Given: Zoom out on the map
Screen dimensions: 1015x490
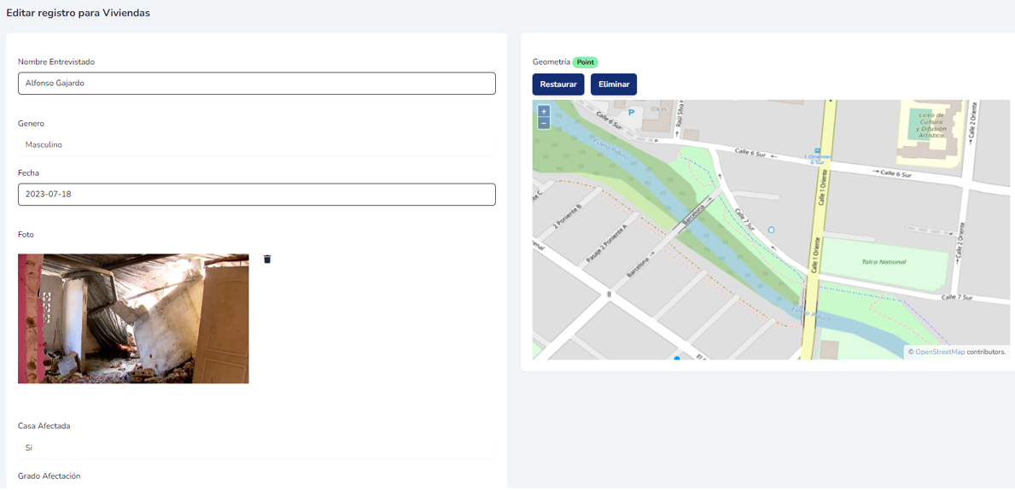Looking at the screenshot, I should [x=544, y=123].
